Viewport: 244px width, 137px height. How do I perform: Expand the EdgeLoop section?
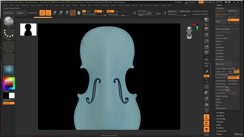coord(220,41)
